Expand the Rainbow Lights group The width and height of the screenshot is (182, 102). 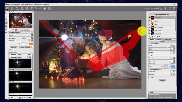9,55
